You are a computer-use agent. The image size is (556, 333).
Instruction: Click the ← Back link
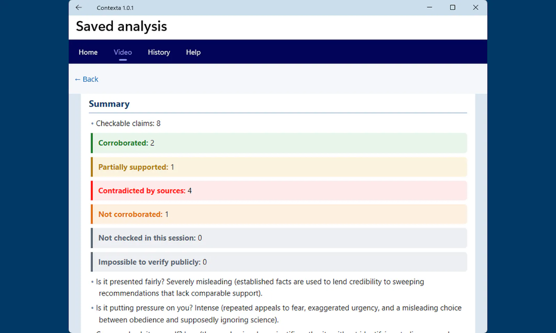point(87,79)
